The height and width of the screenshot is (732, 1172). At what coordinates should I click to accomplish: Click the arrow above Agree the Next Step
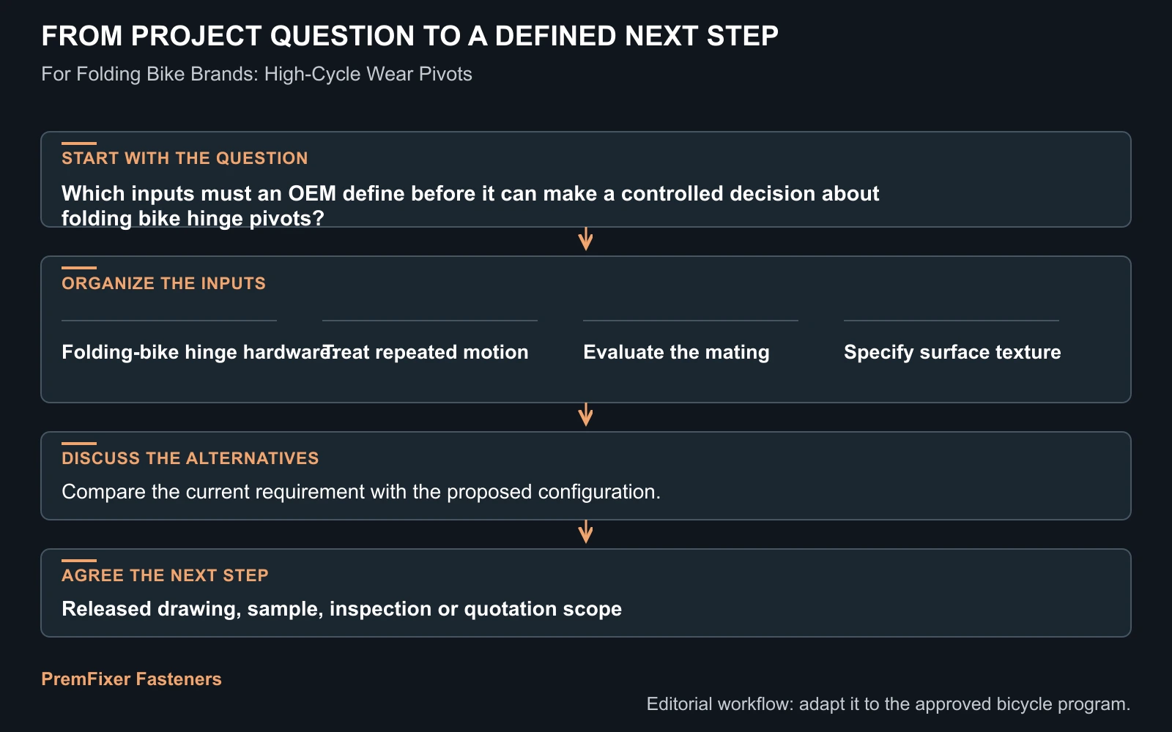point(585,532)
